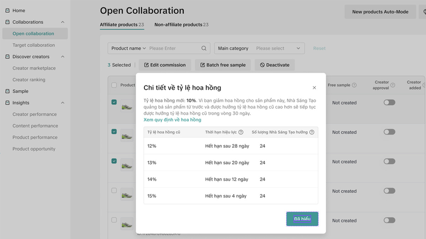Click the Free sample info icon
The image size is (426, 239).
354,85
